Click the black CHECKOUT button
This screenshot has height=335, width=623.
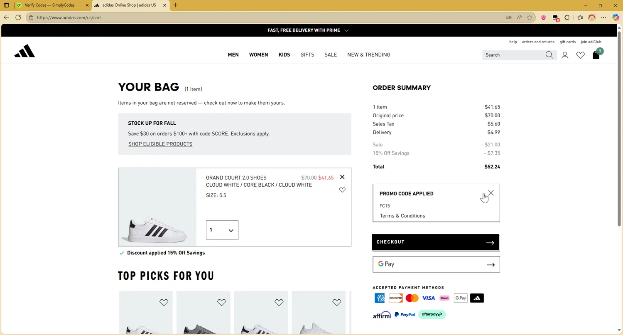[435, 242]
